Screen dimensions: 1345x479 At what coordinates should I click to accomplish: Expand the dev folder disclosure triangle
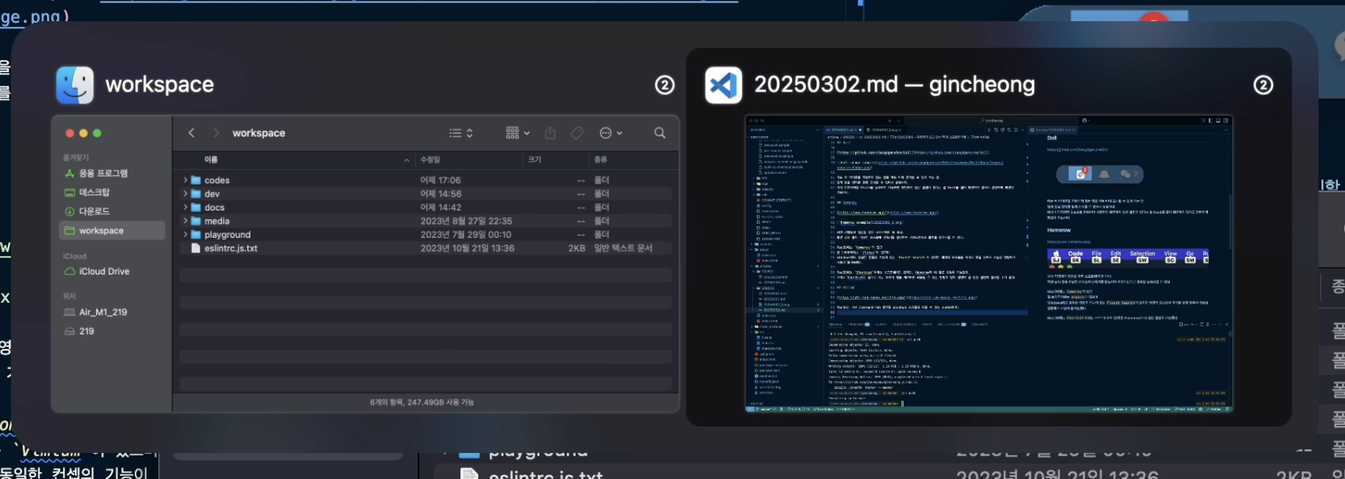pyautogui.click(x=186, y=193)
